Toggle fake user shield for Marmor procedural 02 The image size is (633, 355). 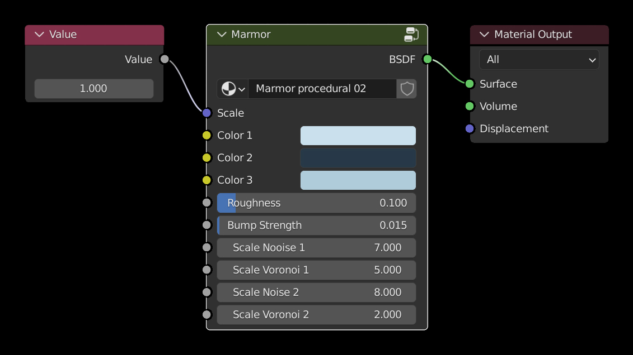pos(407,89)
